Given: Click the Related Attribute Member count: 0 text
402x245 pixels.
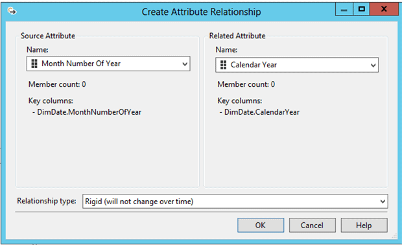Looking at the screenshot, I should click(246, 84).
